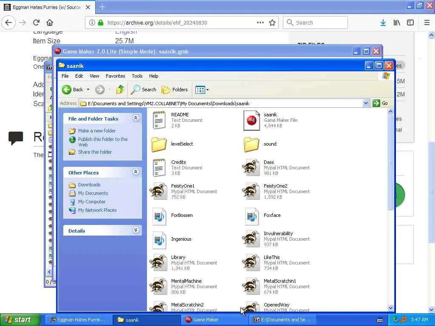Open the Firefox Downloads arrow
Screen dimensions: 435x326
[383, 22]
